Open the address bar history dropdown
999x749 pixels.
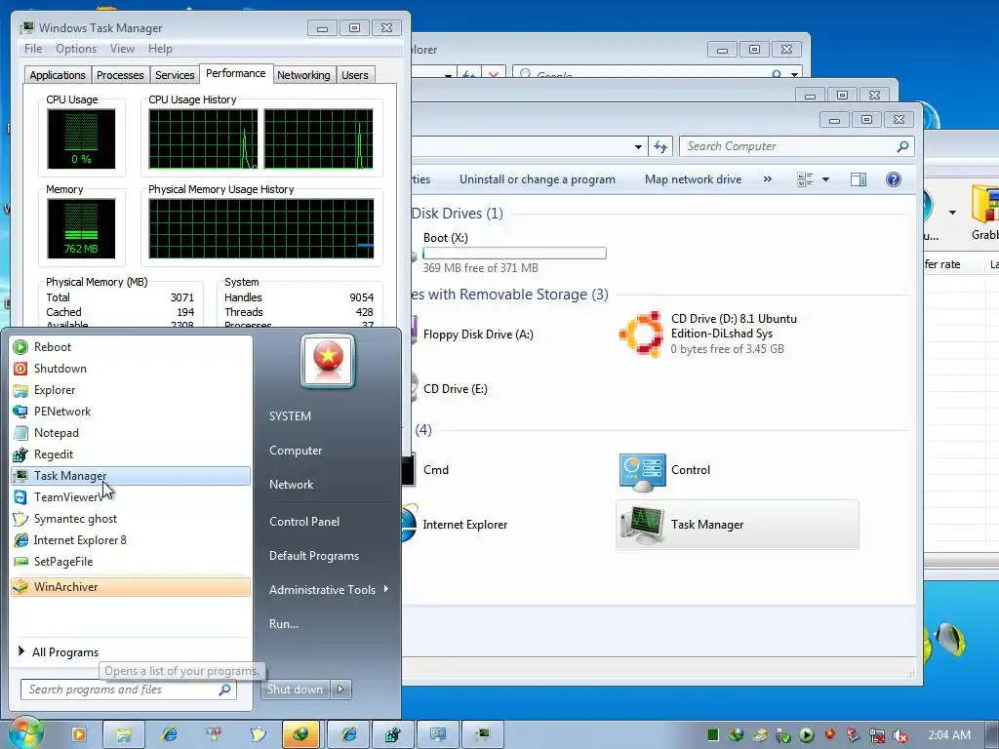[x=638, y=147]
